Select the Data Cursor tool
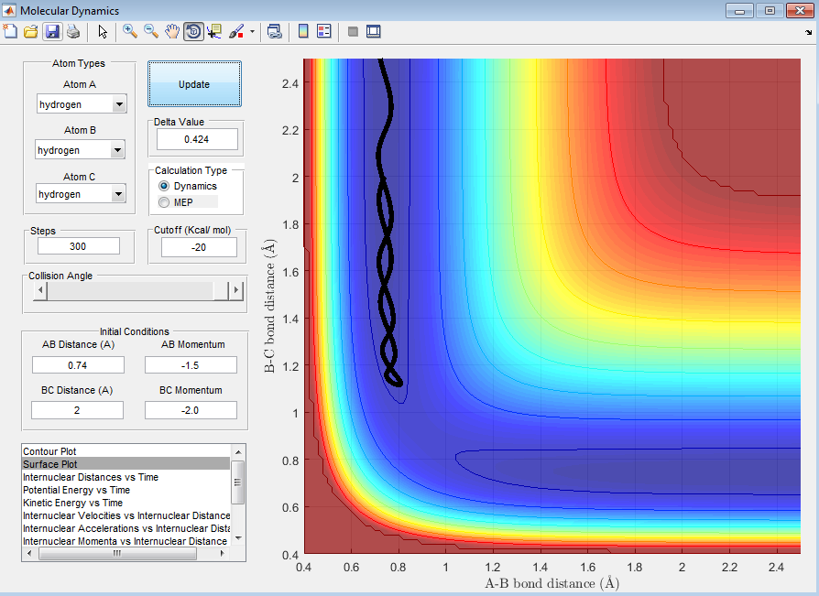The image size is (819, 596). pos(214,31)
